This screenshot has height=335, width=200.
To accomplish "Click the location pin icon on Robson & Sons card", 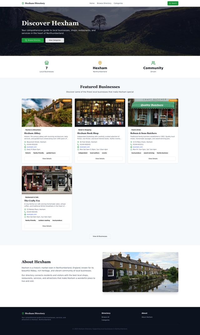I will point(131,142).
